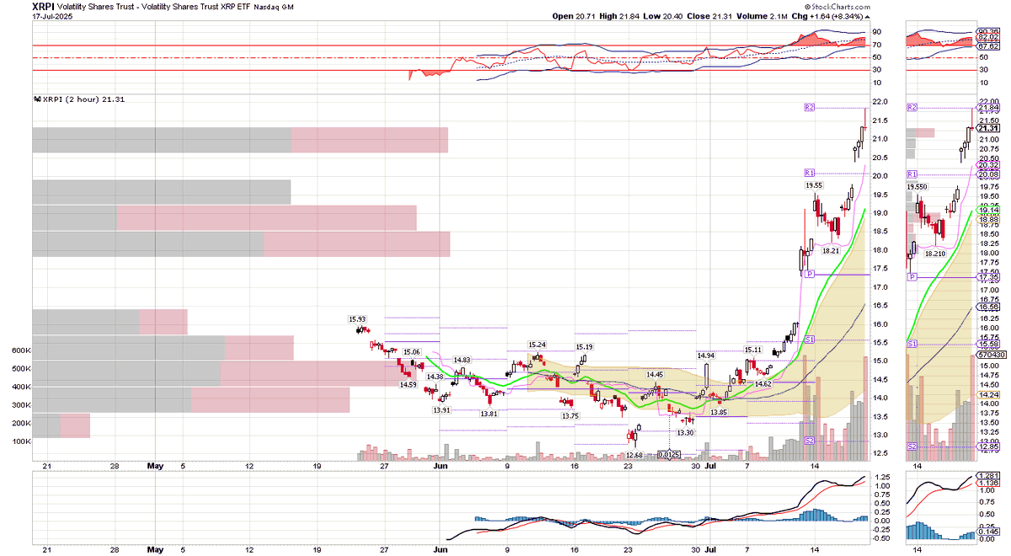Click the S1 label in right zoom panel

tap(911, 344)
